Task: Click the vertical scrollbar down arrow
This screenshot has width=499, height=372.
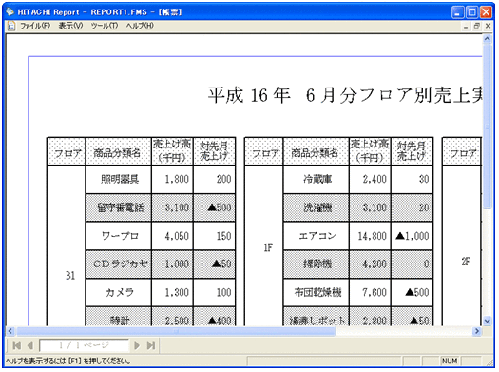Action: 487,321
